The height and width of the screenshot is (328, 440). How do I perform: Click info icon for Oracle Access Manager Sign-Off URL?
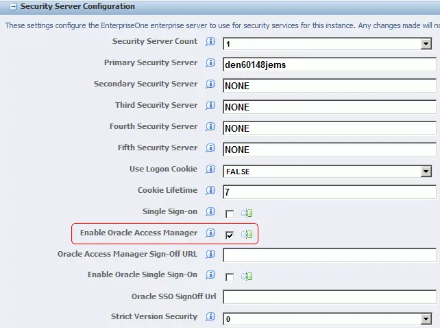click(x=210, y=254)
